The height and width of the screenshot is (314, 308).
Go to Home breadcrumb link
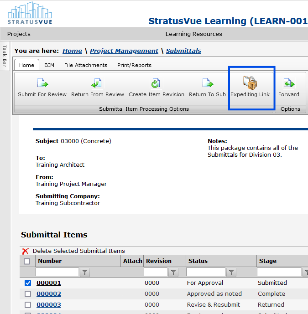(72, 51)
